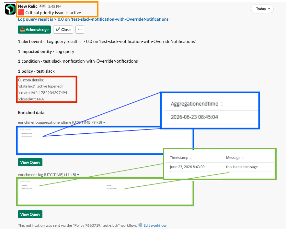Collapse the enrichment-aggregationendtime attachment arrow
This screenshot has width=286, height=229.
[x=104, y=122]
